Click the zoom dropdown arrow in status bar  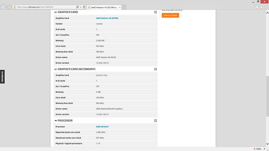pos(264,149)
